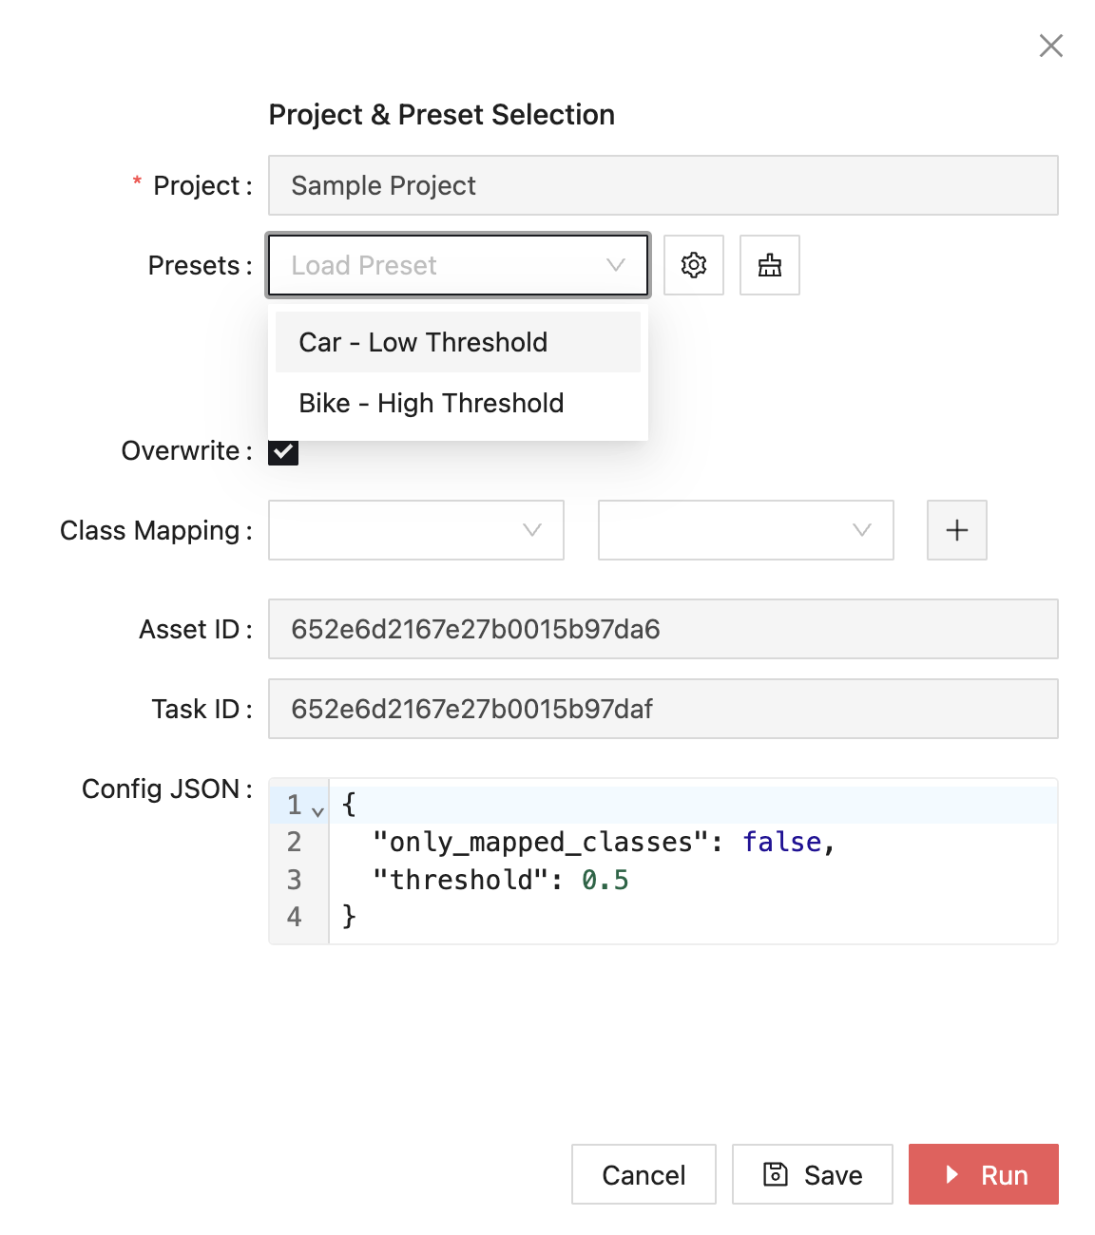Click the Sample Project field
The width and height of the screenshot is (1095, 1235).
point(663,185)
